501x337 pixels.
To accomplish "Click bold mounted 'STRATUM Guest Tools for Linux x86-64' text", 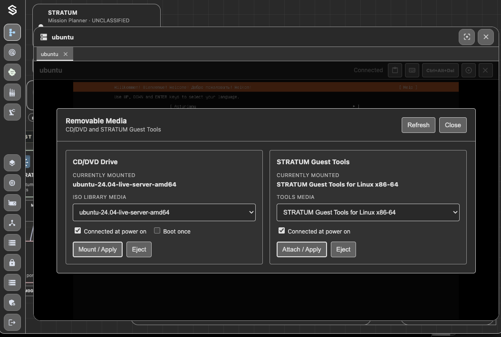I will tap(337, 185).
